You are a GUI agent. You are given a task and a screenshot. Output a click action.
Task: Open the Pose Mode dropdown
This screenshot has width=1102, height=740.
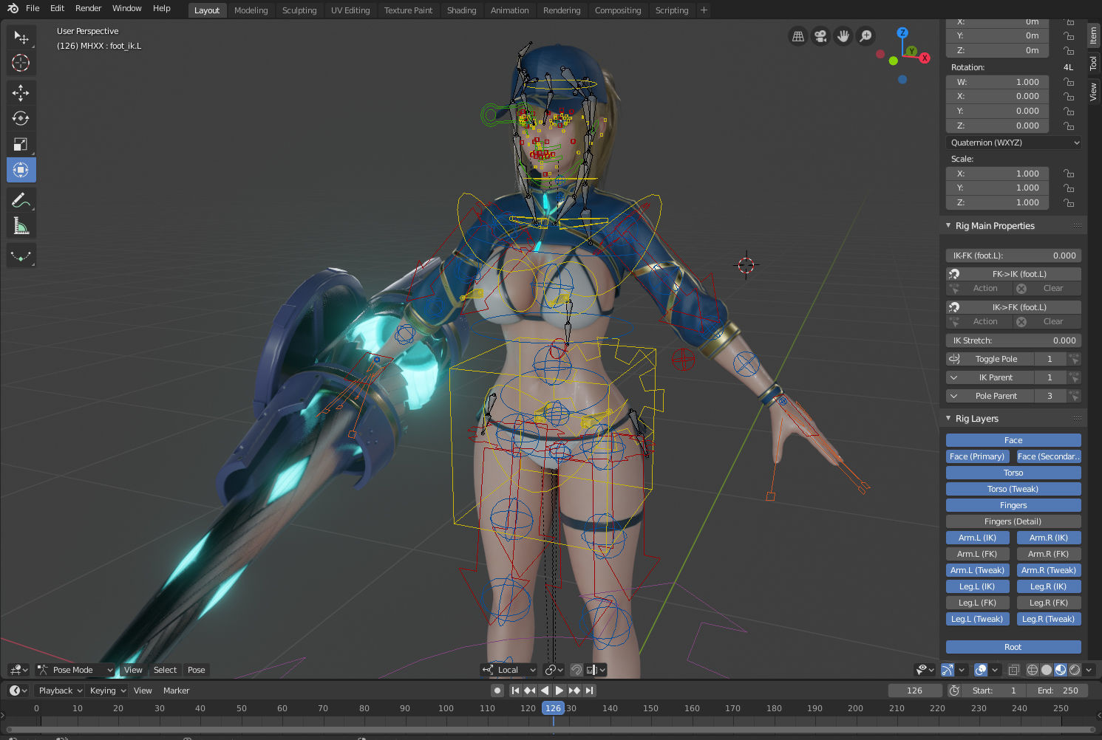[75, 670]
